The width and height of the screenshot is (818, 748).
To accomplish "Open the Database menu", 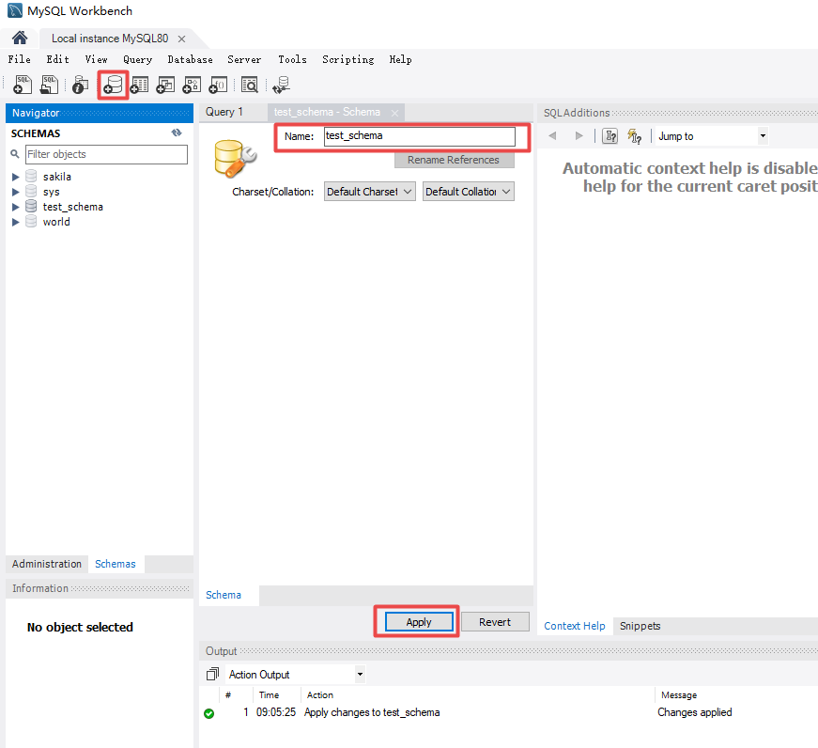I will point(190,59).
